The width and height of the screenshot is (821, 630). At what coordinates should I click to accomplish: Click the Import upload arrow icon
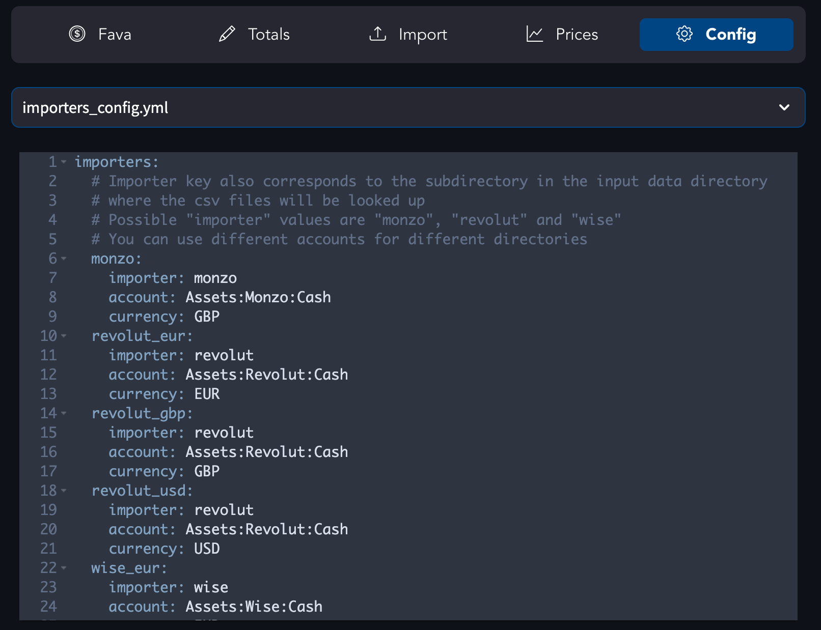[x=377, y=34]
